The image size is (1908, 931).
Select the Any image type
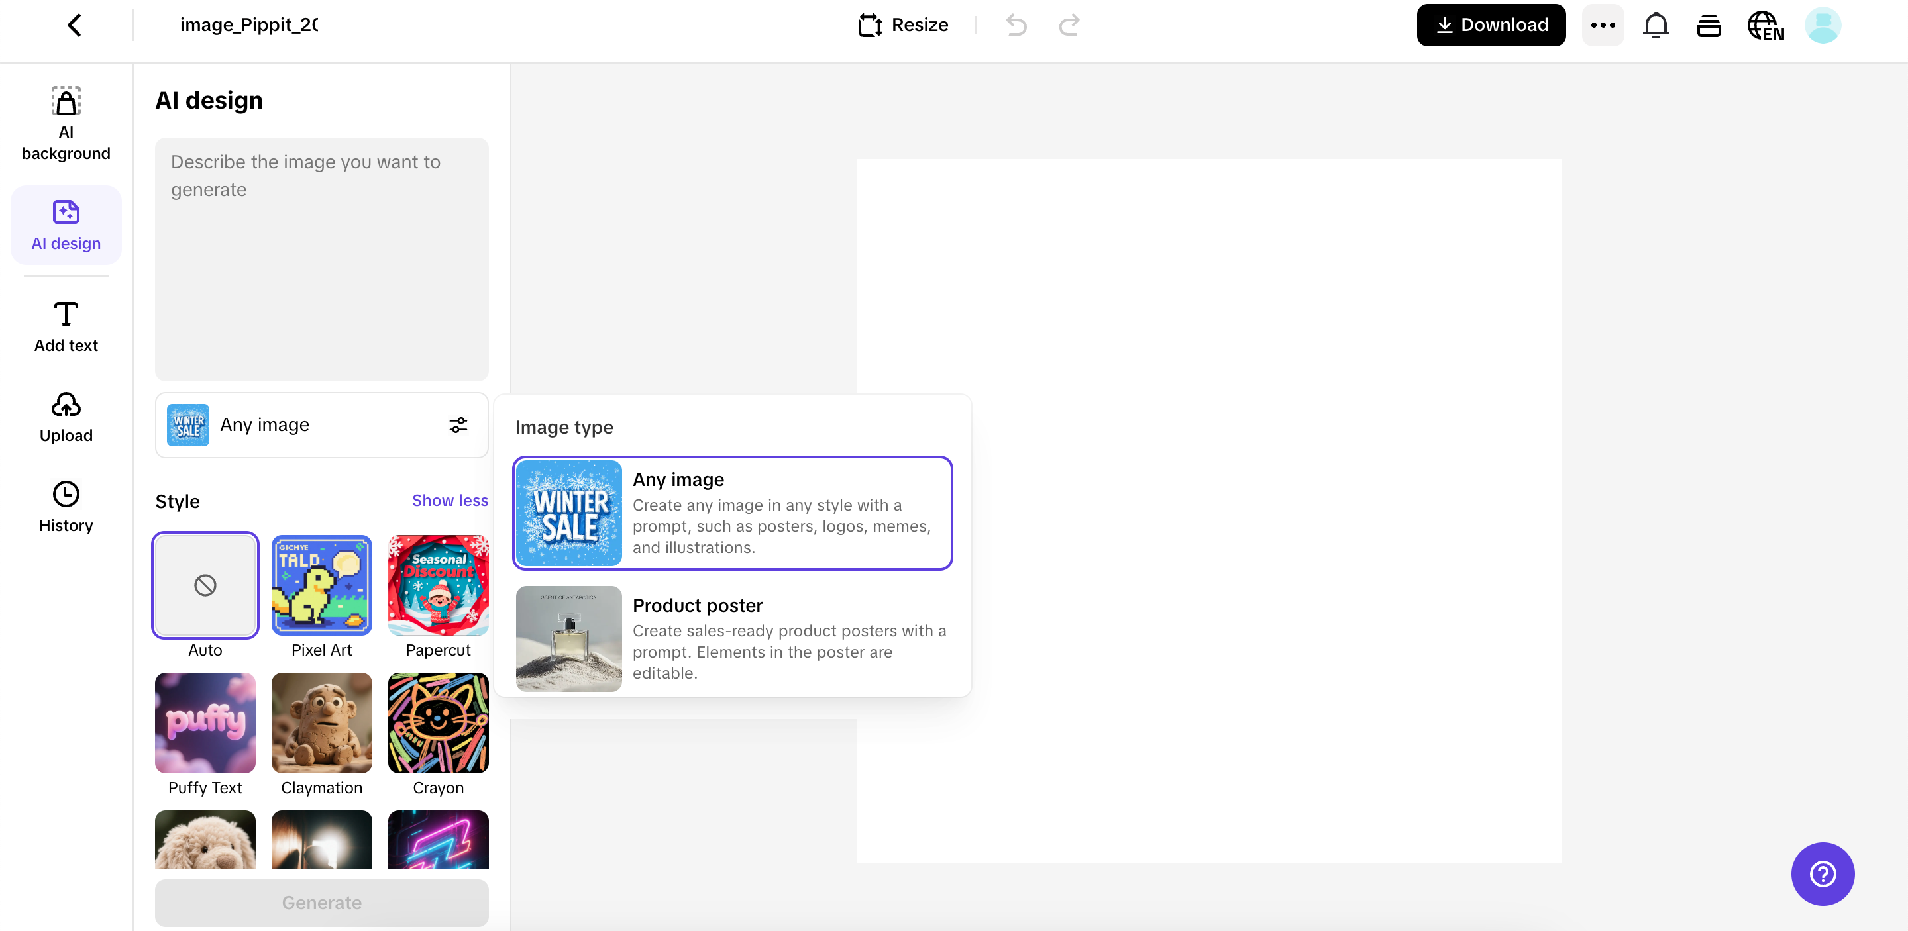pos(733,513)
